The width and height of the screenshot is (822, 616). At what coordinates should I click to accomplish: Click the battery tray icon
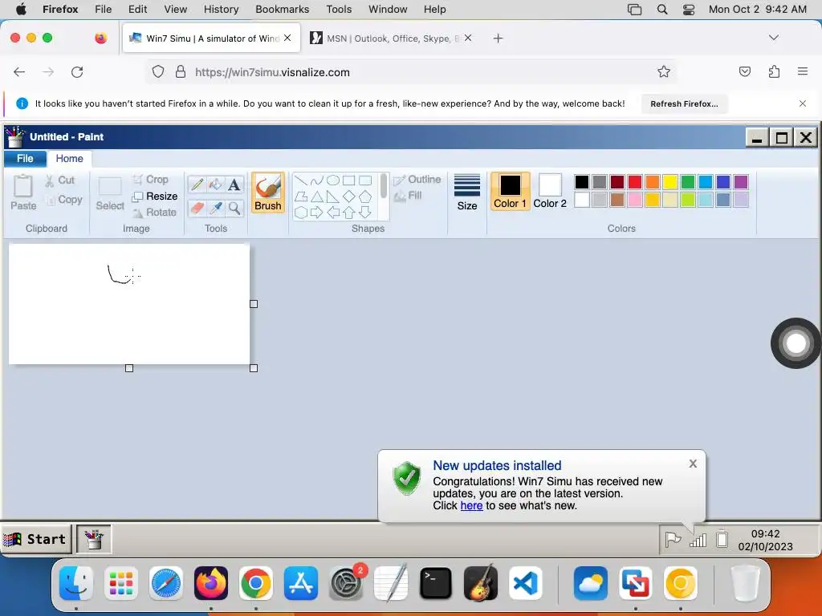722,539
